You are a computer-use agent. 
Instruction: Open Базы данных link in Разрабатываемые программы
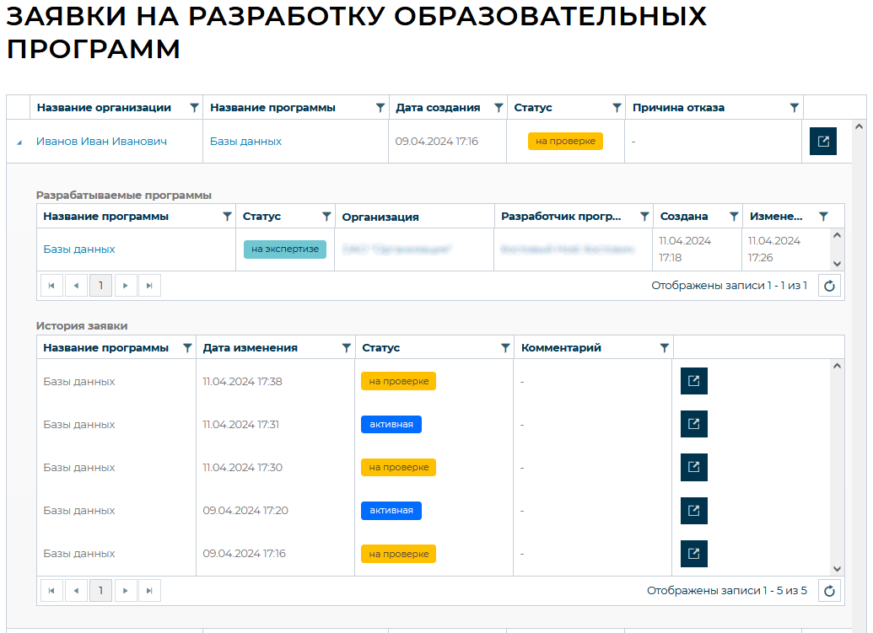coord(79,249)
